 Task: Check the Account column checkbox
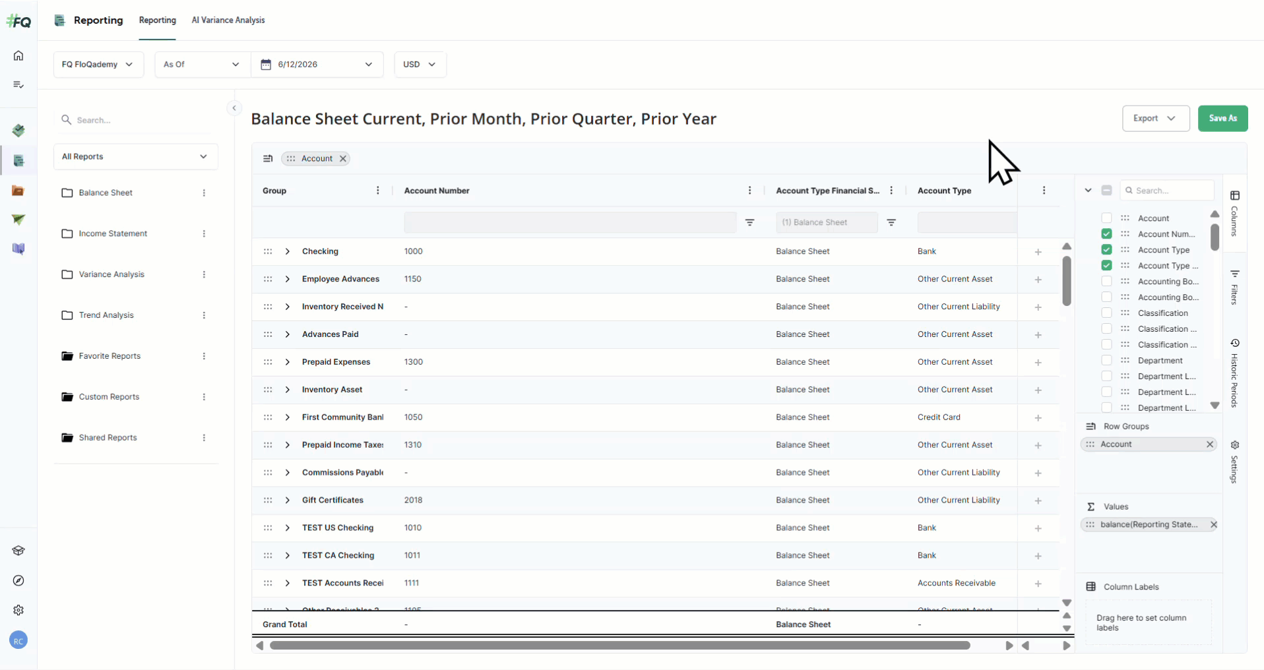[1107, 218]
